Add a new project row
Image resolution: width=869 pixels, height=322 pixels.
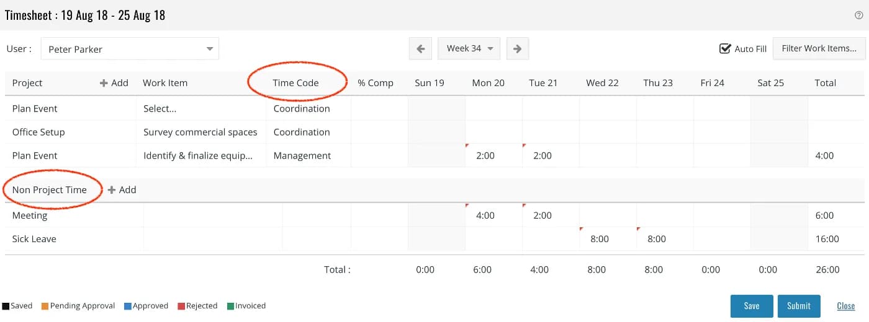click(x=114, y=83)
